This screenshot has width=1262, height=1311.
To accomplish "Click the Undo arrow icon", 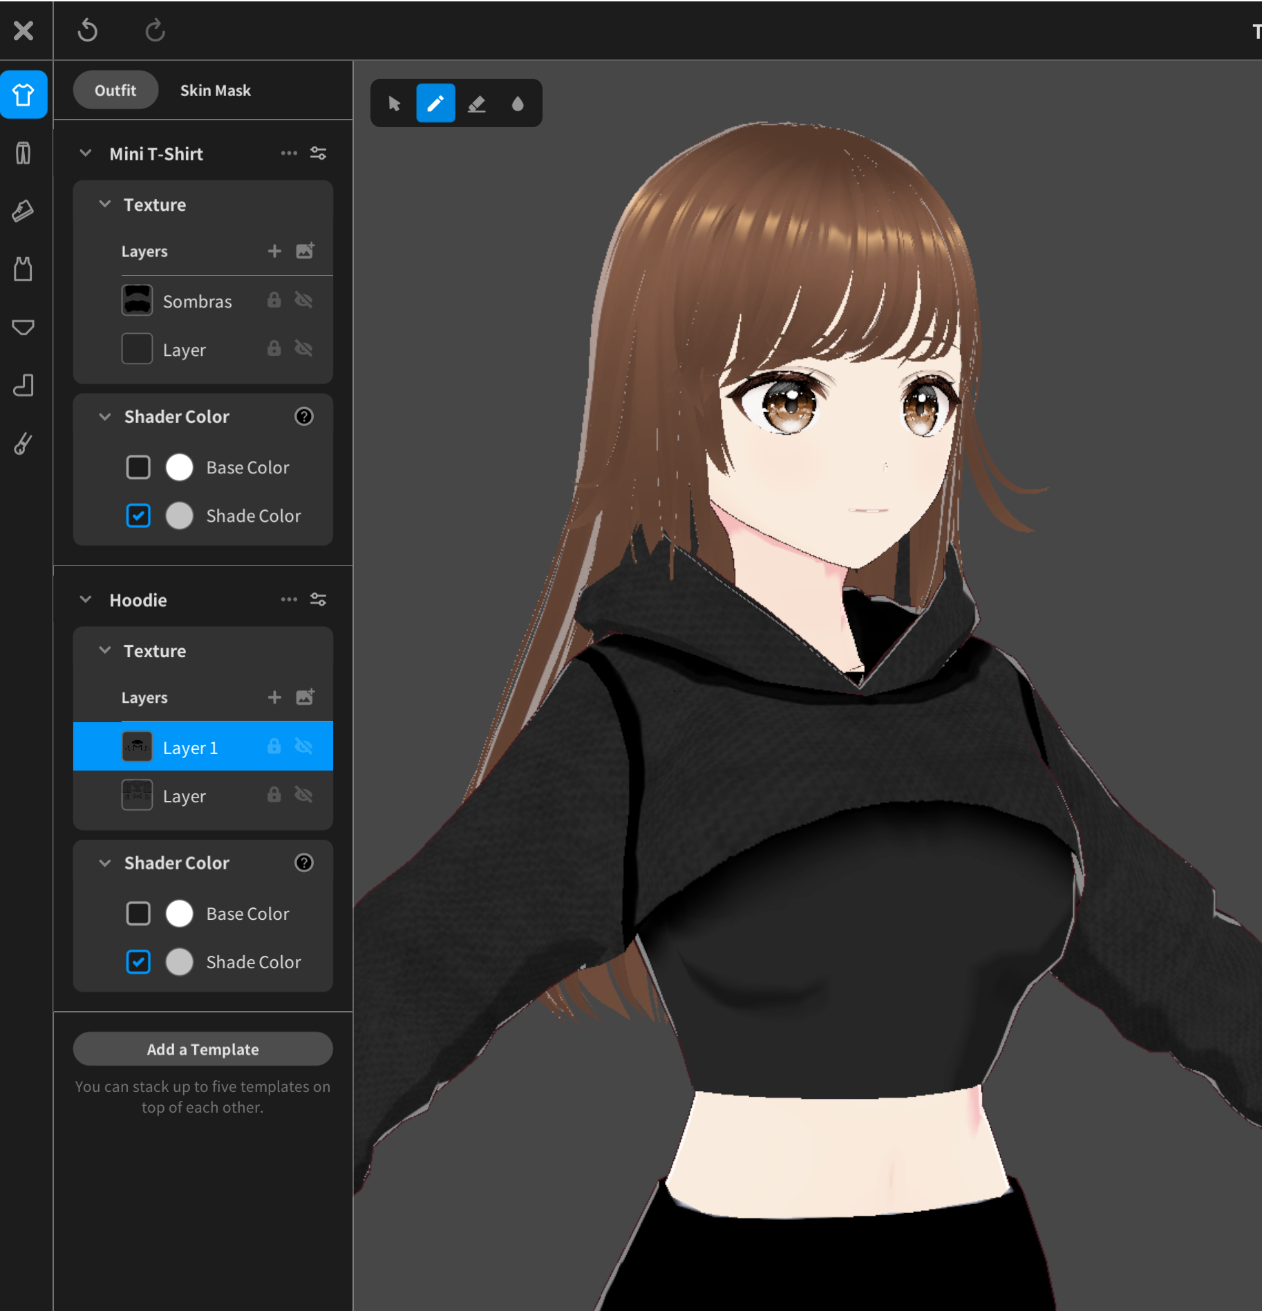I will (88, 30).
